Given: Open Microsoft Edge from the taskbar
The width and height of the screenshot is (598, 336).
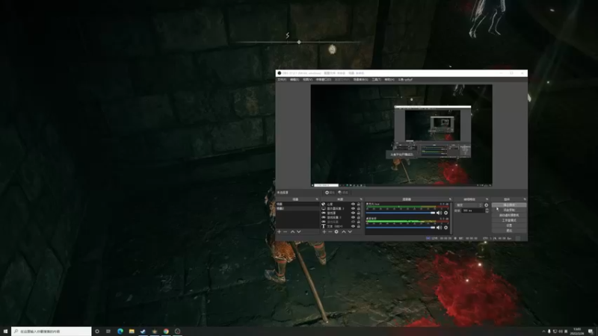Looking at the screenshot, I should (x=120, y=332).
